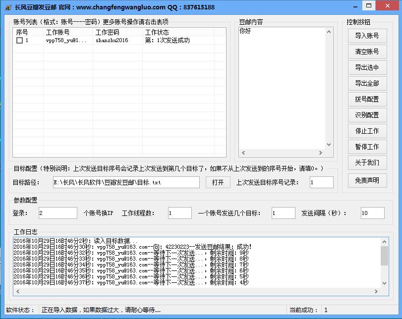The width and height of the screenshot is (402, 319).
Task: View the 免责声明 disclaimer
Action: [367, 180]
